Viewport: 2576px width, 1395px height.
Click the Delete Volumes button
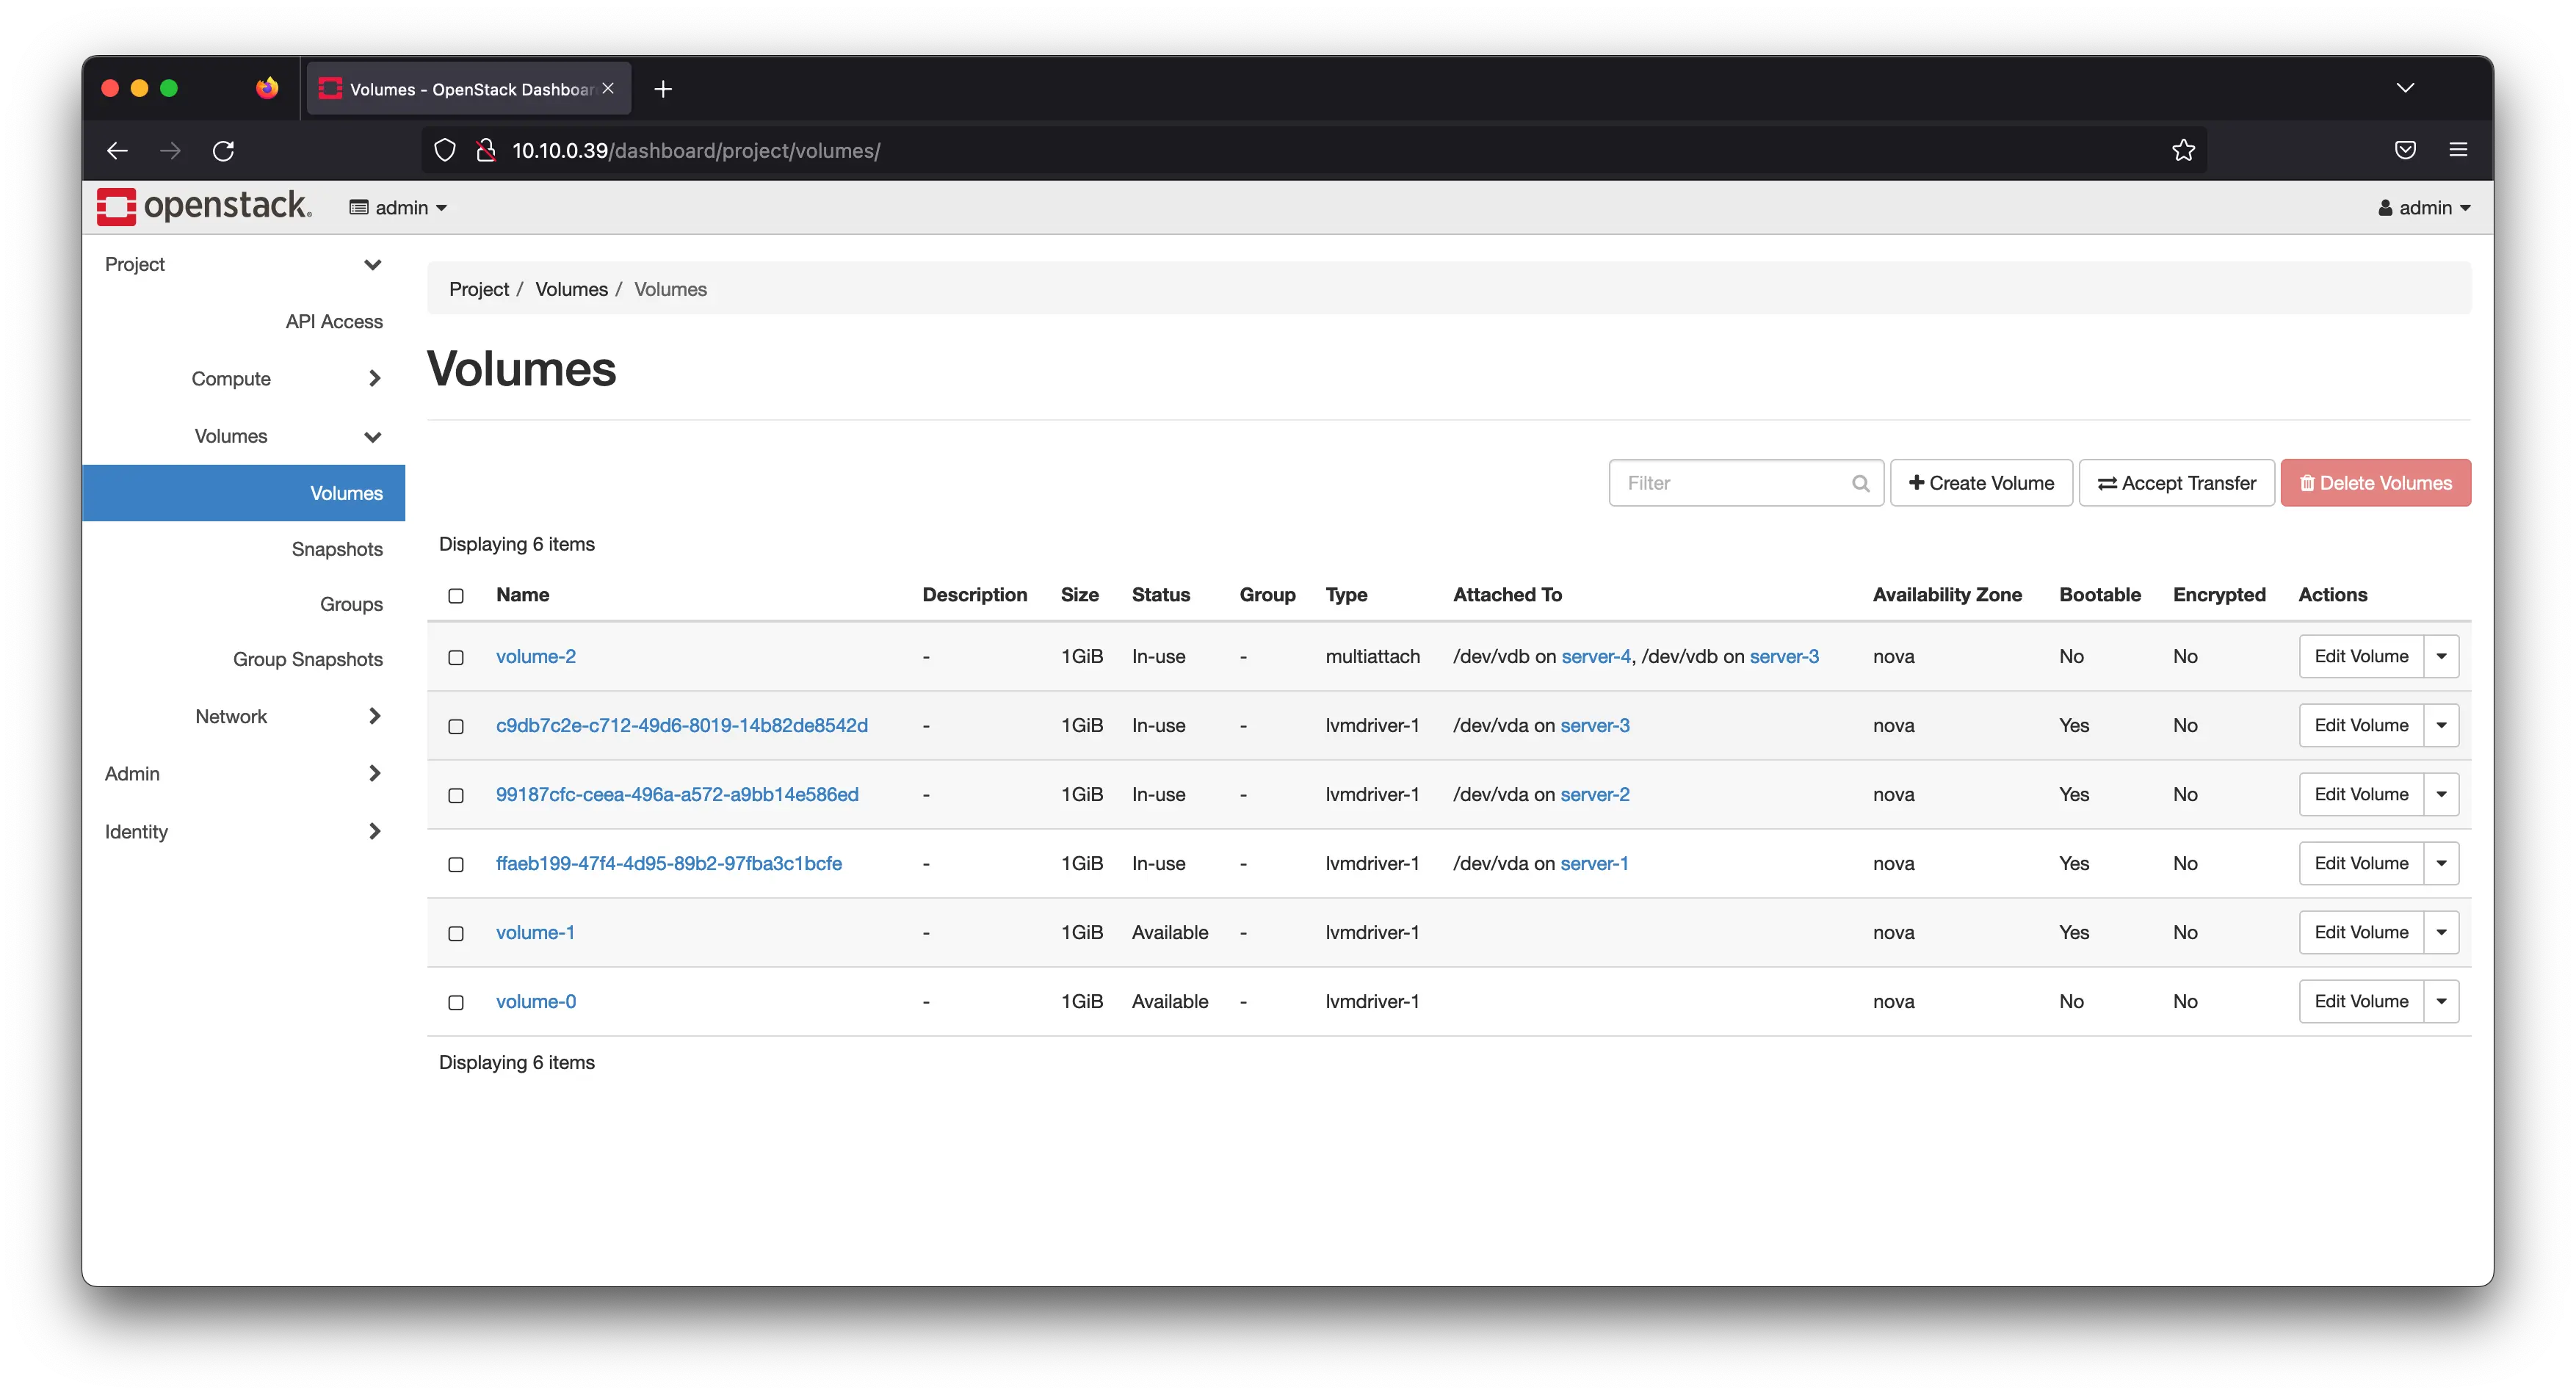[2375, 483]
